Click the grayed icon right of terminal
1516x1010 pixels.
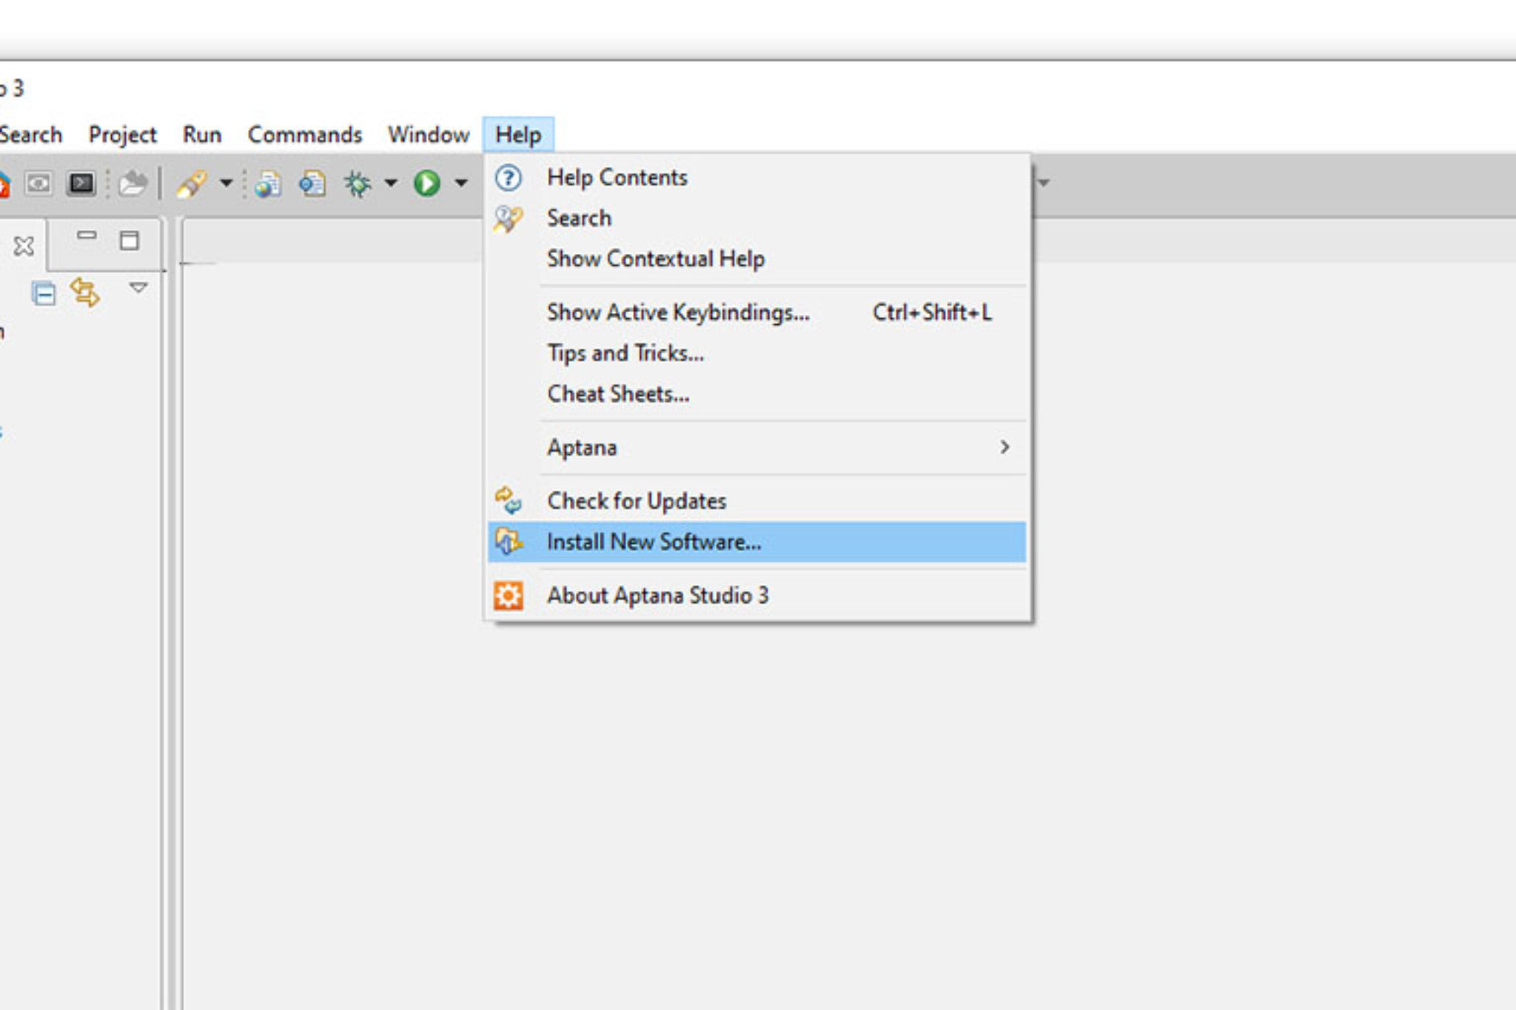coord(133,183)
